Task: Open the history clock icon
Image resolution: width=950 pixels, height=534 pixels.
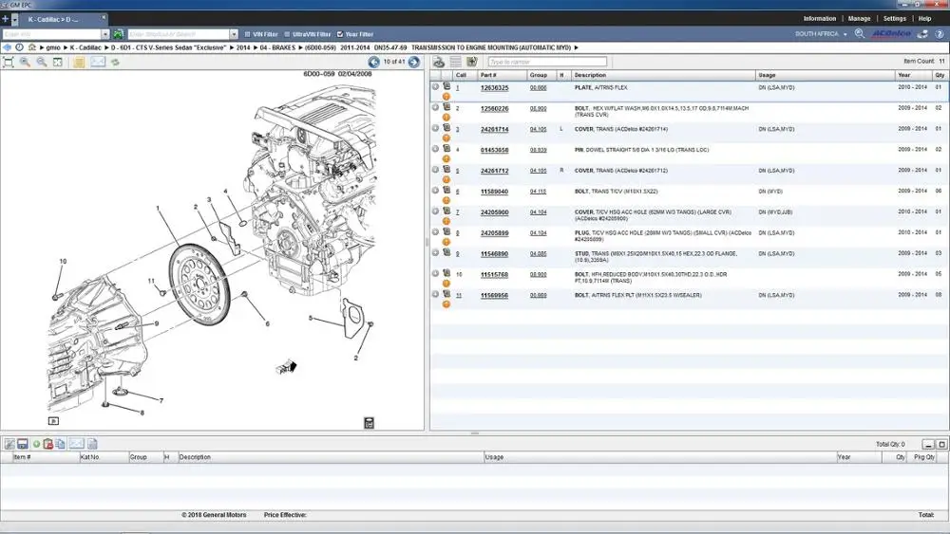Action: [19, 47]
